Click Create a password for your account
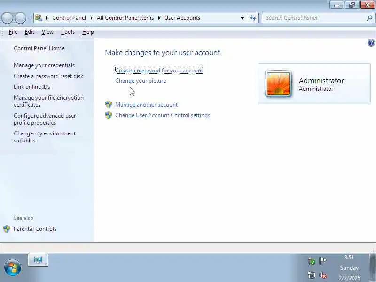 click(x=159, y=70)
